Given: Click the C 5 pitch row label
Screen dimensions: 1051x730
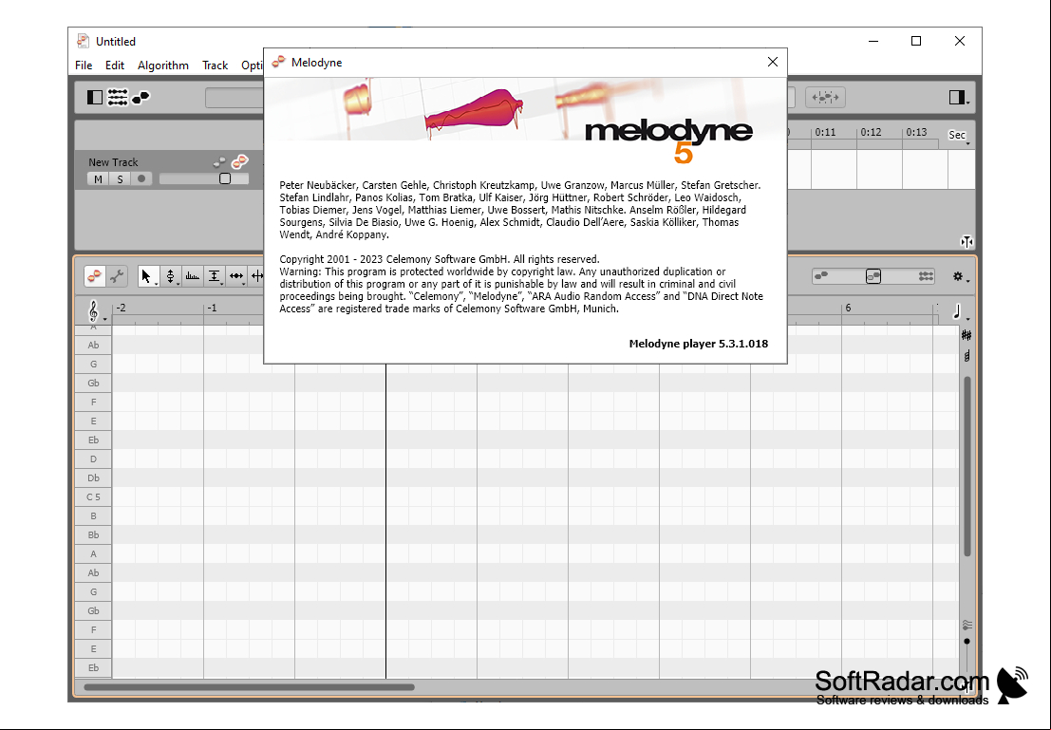Looking at the screenshot, I should click(93, 497).
